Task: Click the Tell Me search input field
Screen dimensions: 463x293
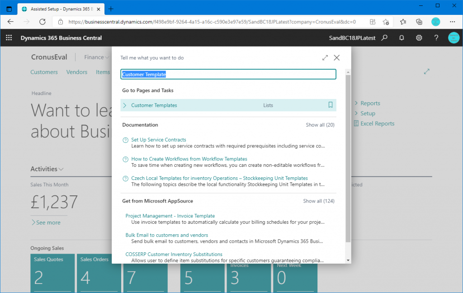Action: pyautogui.click(x=228, y=74)
